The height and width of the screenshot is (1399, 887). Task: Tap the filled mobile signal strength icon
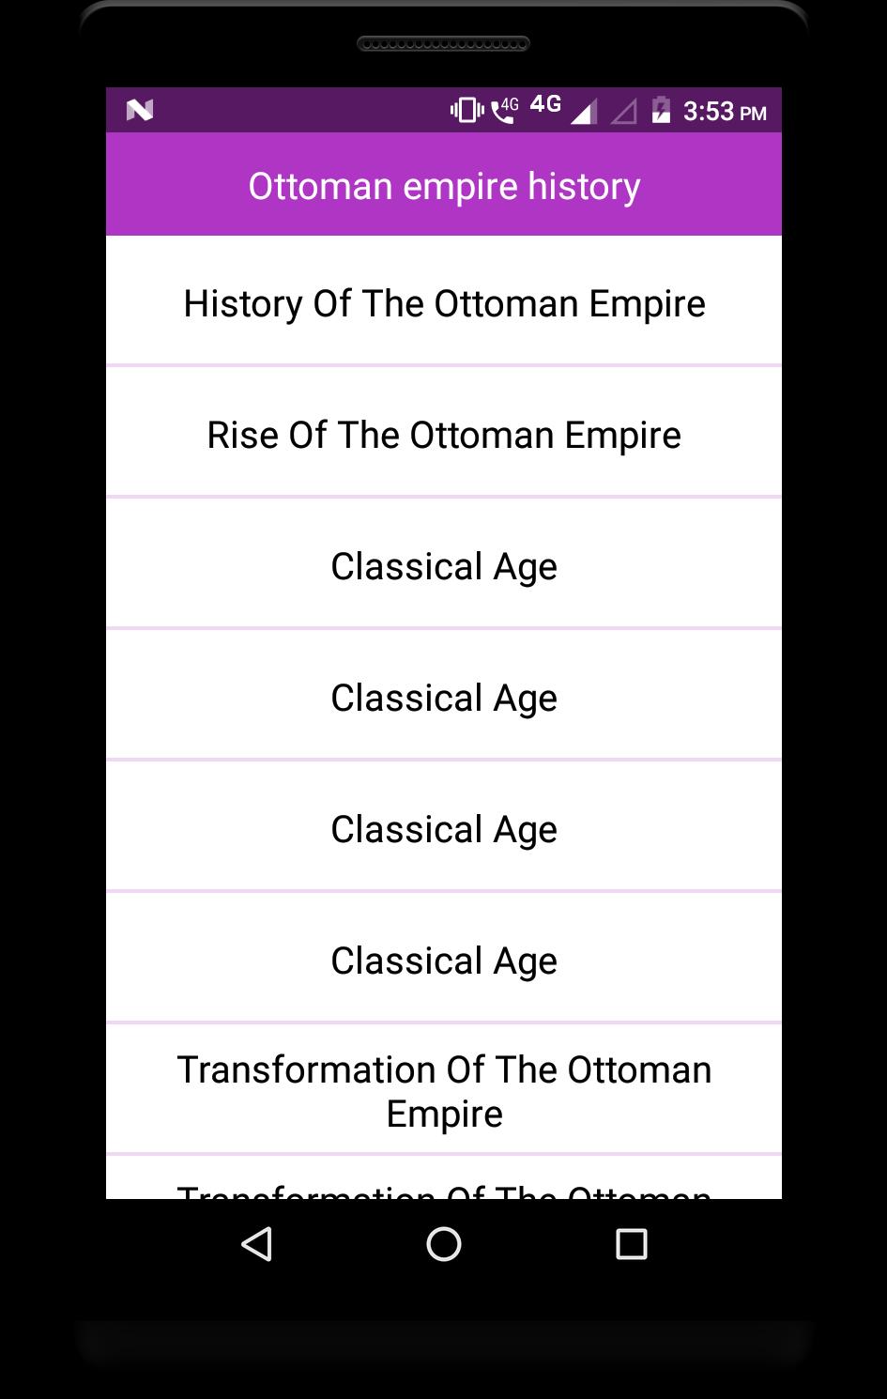(x=583, y=112)
